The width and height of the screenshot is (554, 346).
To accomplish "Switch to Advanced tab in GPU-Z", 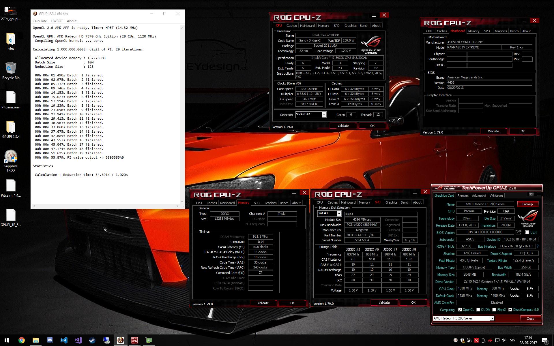I will (x=479, y=196).
